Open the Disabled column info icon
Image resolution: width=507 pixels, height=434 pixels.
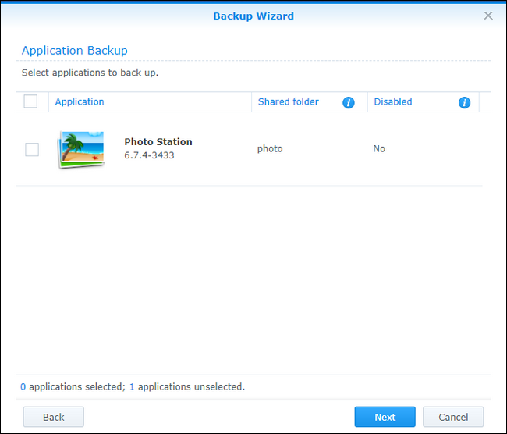464,102
